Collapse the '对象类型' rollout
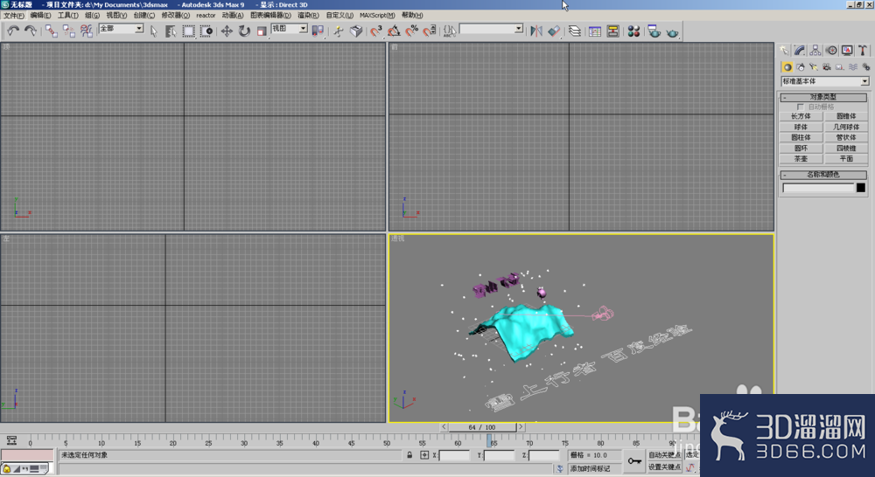The width and height of the screenshot is (875, 477). (x=823, y=97)
